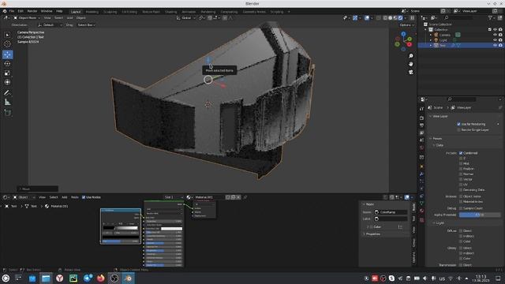505x284 pixels.
Task: Collapse the View Layer panel
Action: coord(431,116)
